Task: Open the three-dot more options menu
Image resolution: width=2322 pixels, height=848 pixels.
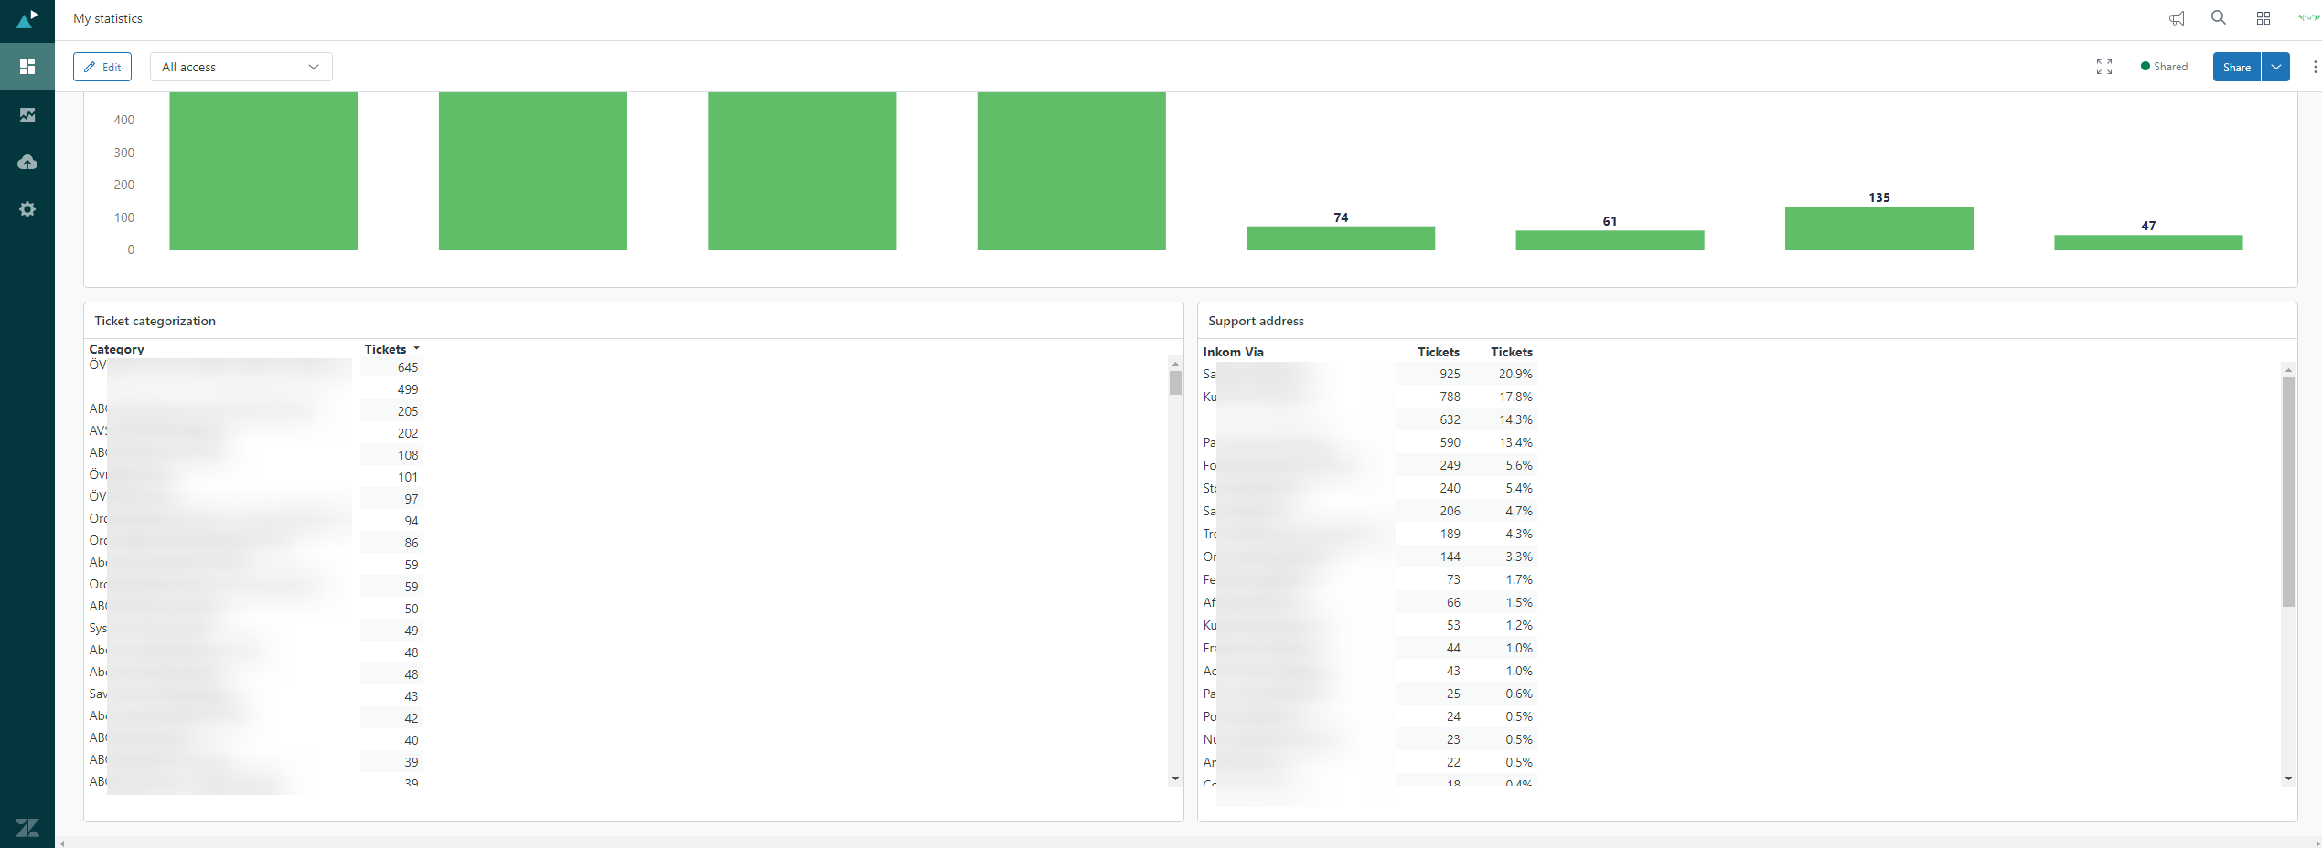Action: point(2315,67)
